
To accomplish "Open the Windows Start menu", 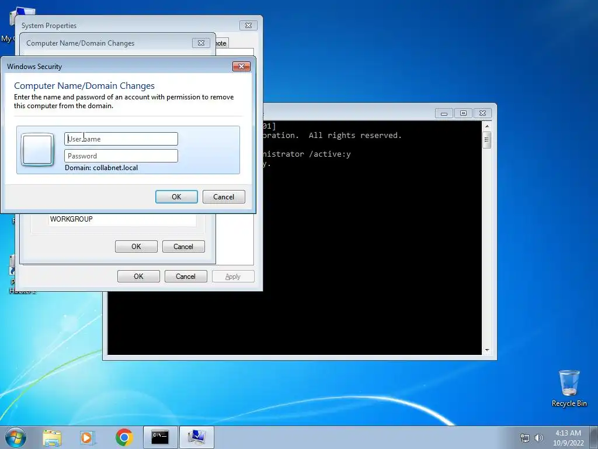I will click(16, 437).
